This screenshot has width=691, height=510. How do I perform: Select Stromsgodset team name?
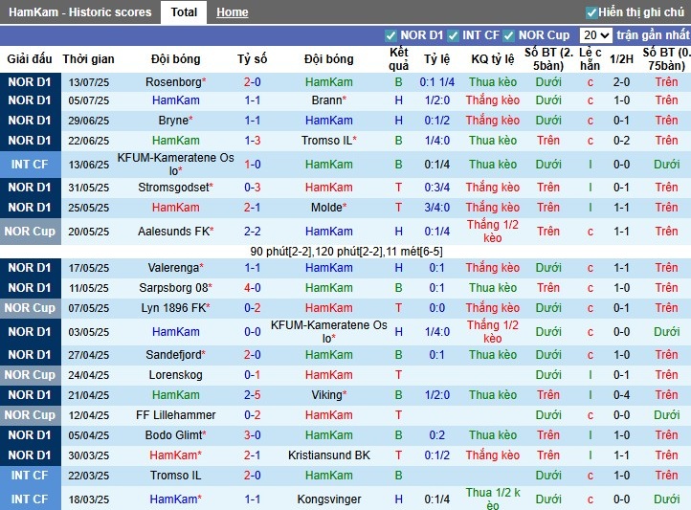coord(173,188)
